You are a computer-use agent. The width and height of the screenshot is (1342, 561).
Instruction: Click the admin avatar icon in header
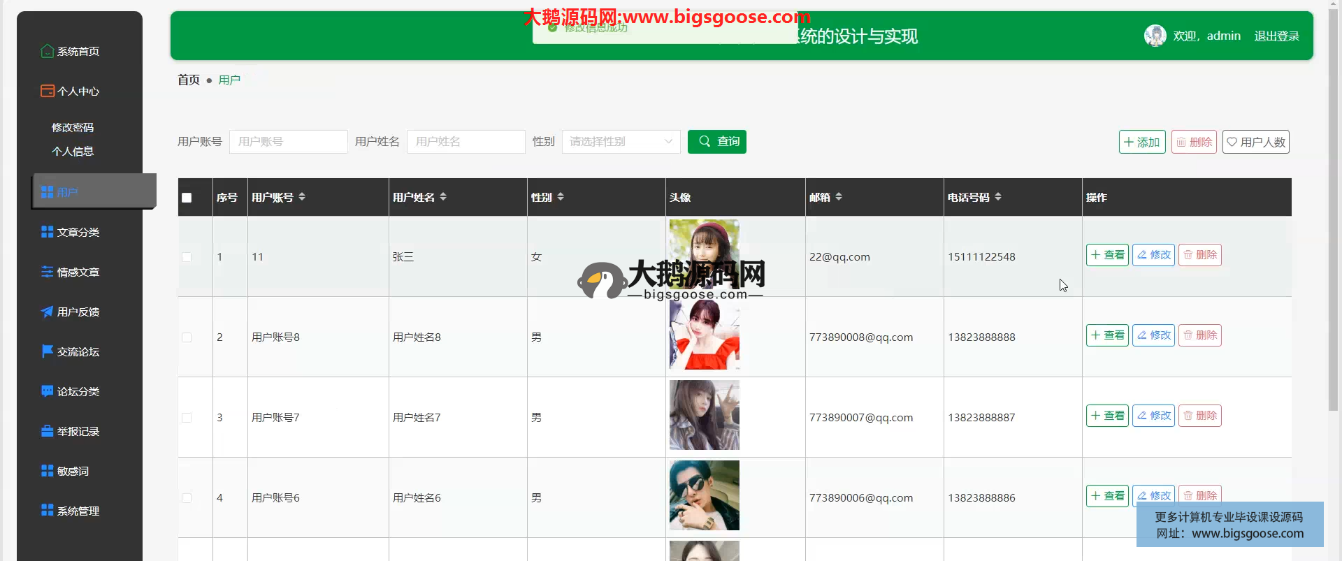tap(1155, 36)
